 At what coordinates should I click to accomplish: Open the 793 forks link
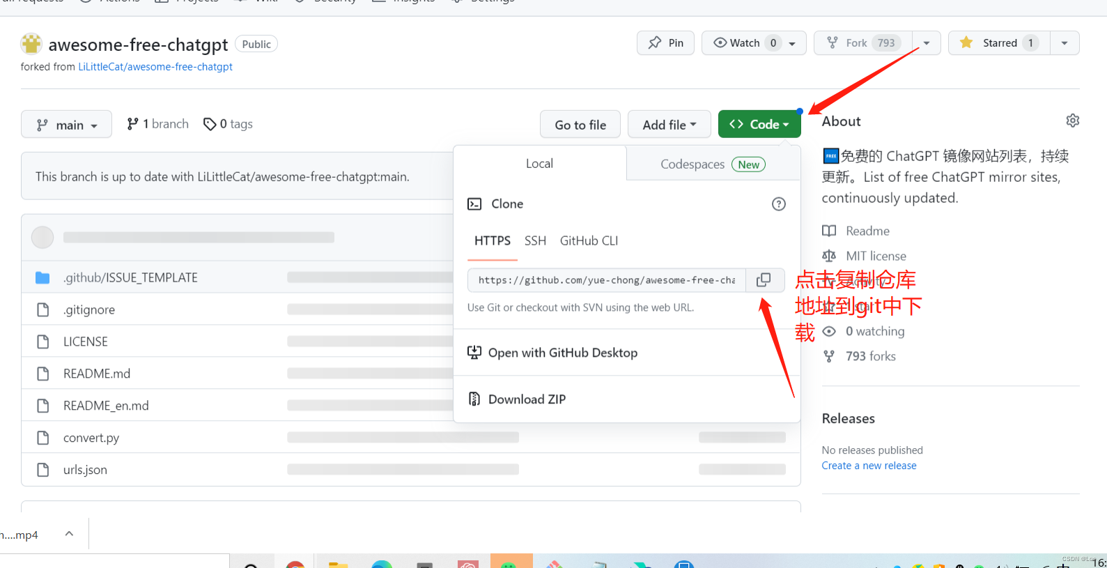[871, 356]
